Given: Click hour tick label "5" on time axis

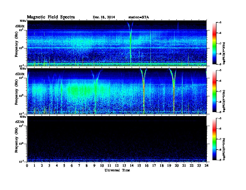Looking at the screenshot, I should click(x=64, y=165).
